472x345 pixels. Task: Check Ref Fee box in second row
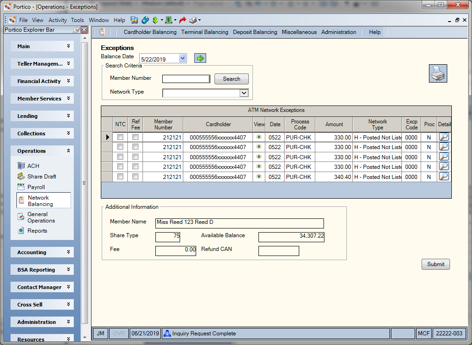(x=136, y=147)
